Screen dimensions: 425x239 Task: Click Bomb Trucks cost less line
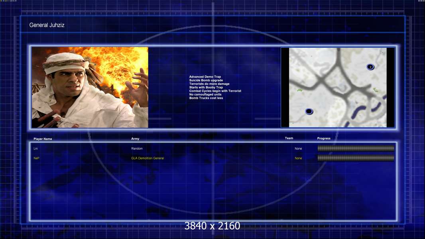(206, 98)
